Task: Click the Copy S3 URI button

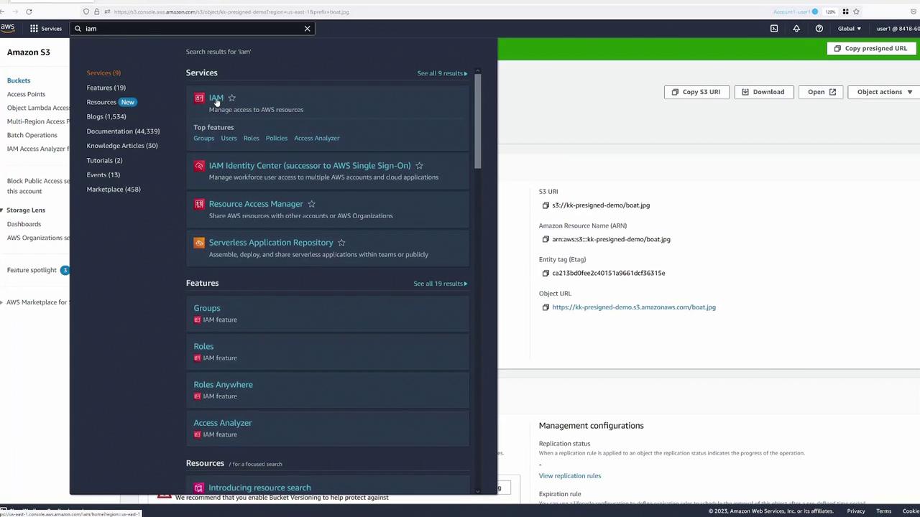Action: [696, 92]
